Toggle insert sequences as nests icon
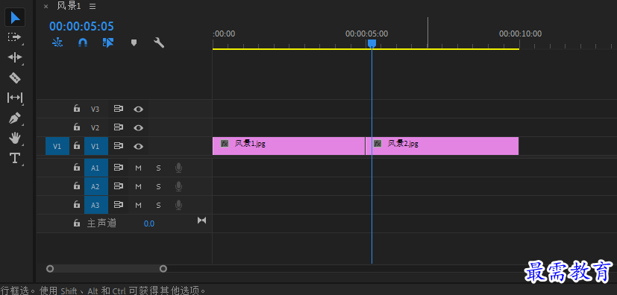Image resolution: width=617 pixels, height=295 pixels. (57, 42)
